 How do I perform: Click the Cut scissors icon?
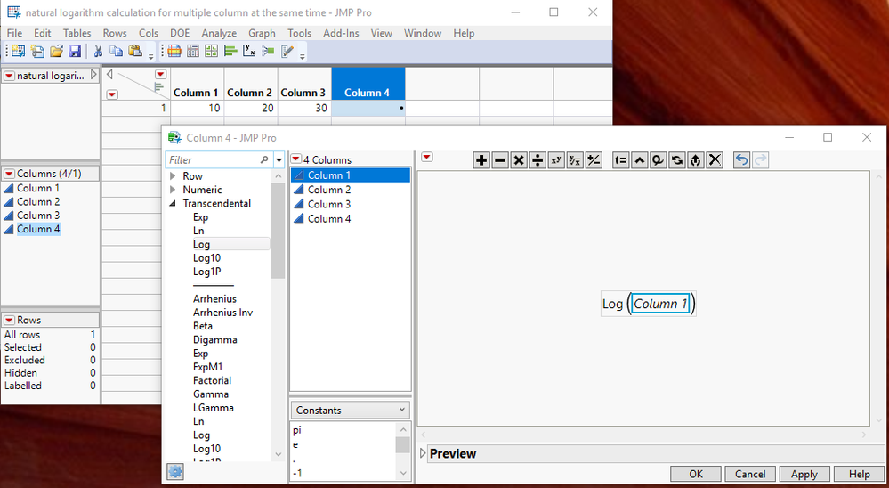tap(98, 52)
